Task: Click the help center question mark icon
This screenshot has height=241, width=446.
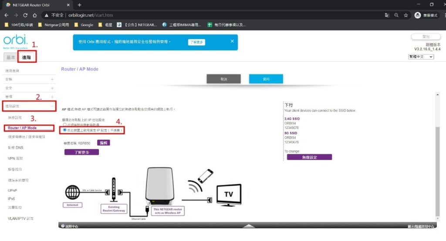Action: point(63,226)
